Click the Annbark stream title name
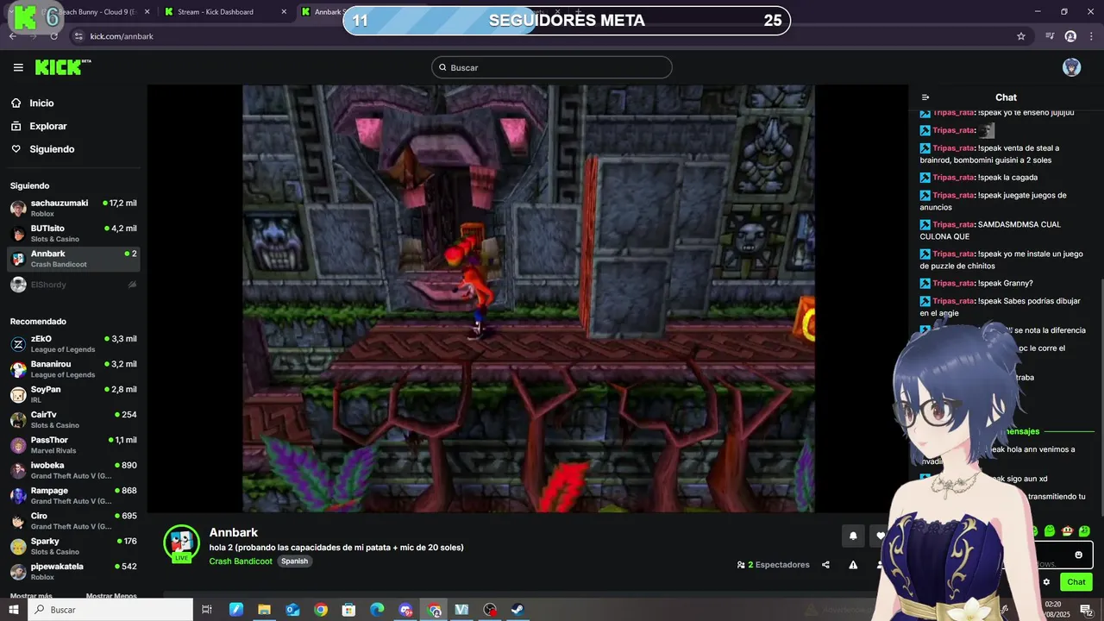Image resolution: width=1104 pixels, height=621 pixels. 234,532
